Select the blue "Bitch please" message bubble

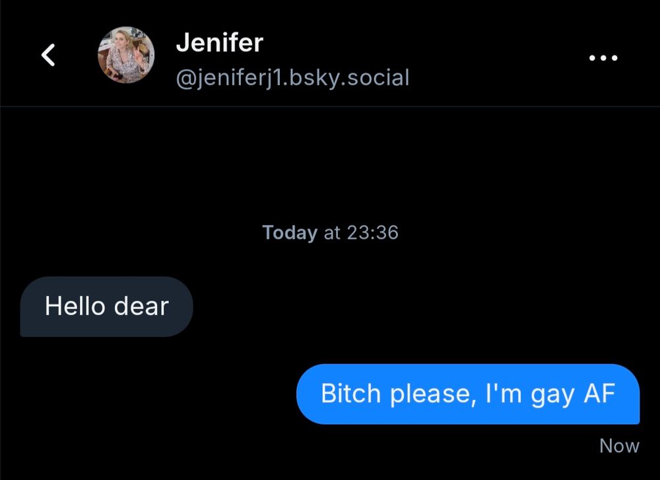click(x=468, y=394)
